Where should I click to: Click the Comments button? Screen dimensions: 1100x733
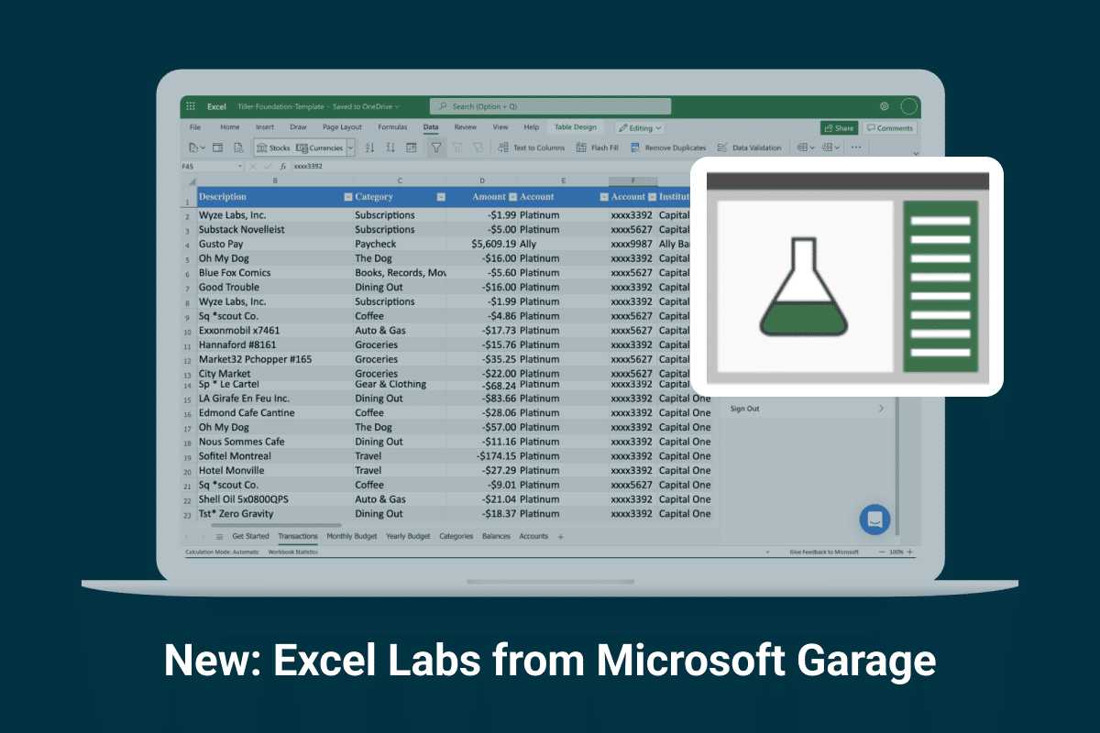point(889,128)
